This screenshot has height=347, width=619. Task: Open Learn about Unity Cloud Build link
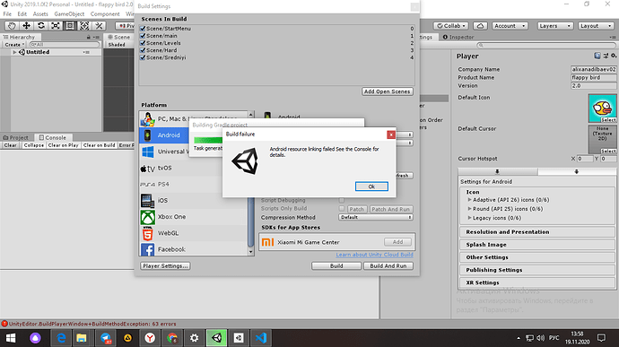375,255
